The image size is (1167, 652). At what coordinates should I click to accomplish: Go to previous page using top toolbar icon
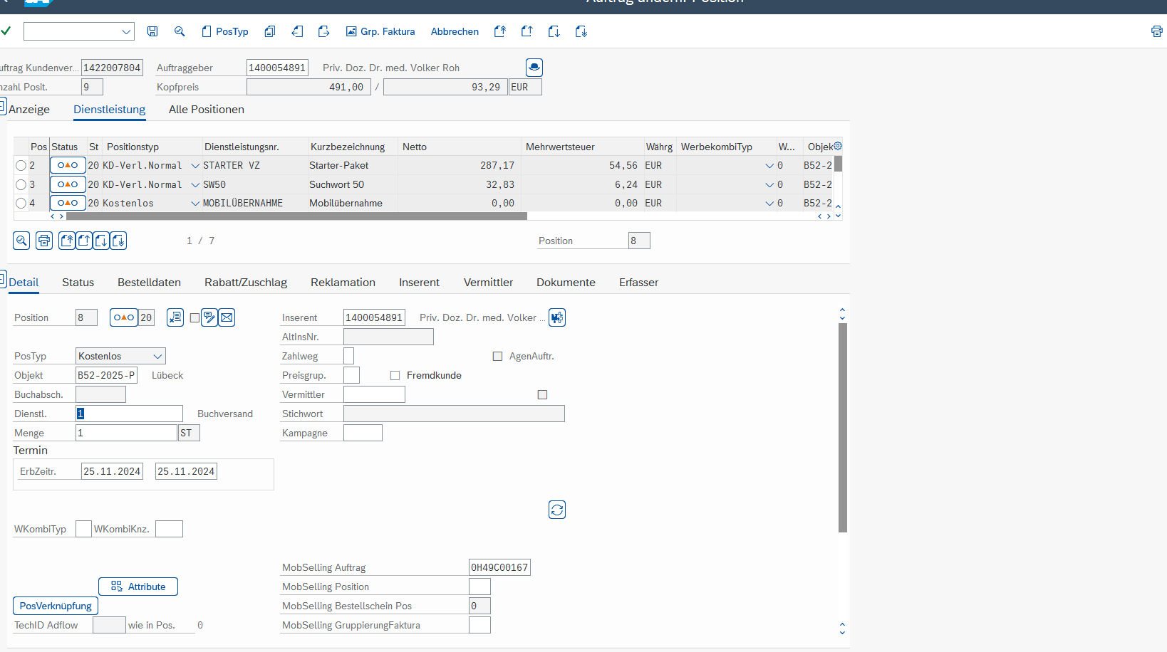(527, 31)
